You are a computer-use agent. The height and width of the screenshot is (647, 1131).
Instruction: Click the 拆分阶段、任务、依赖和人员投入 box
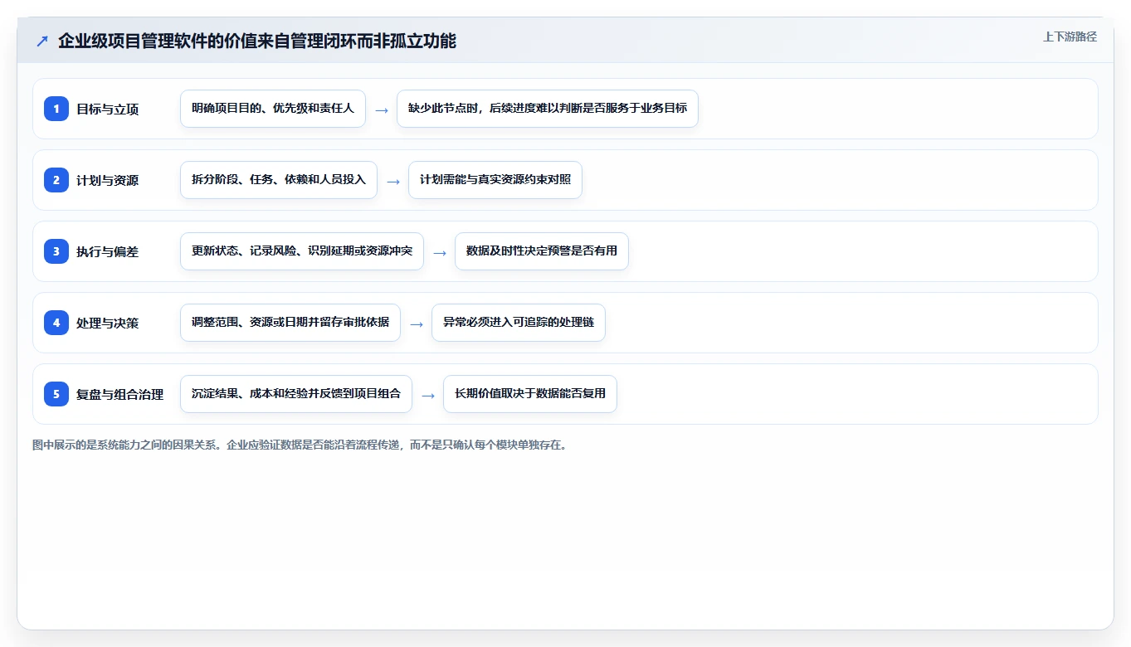pyautogui.click(x=279, y=180)
